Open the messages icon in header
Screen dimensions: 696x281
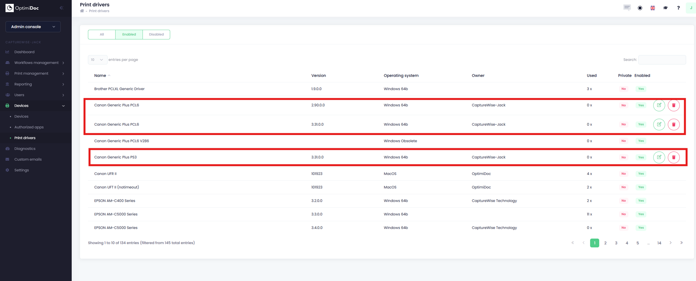tap(627, 8)
